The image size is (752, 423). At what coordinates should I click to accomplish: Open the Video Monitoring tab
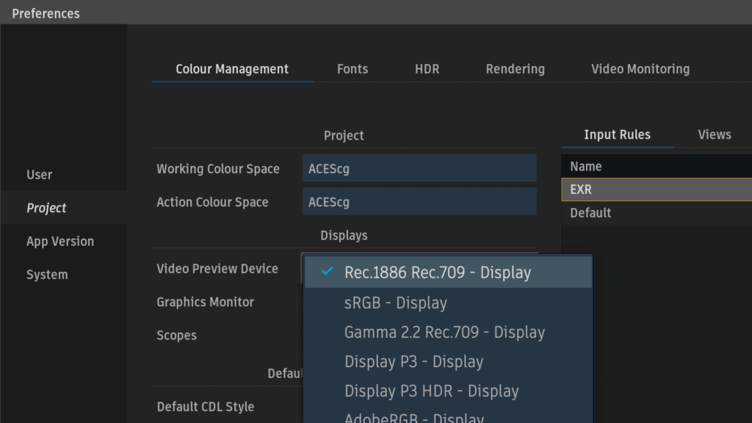(x=640, y=69)
